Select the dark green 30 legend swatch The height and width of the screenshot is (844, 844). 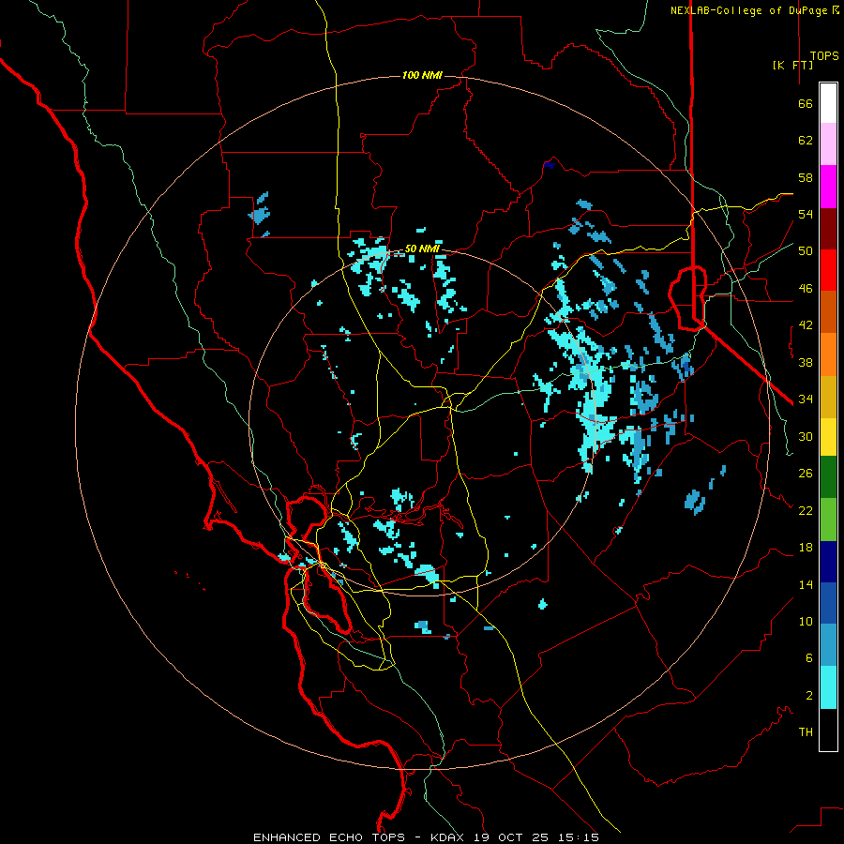[x=828, y=477]
